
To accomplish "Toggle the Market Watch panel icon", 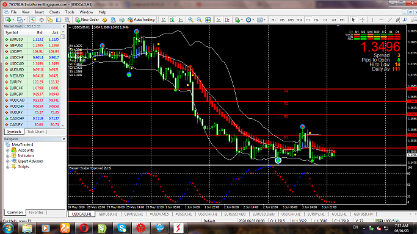I will point(33,20).
